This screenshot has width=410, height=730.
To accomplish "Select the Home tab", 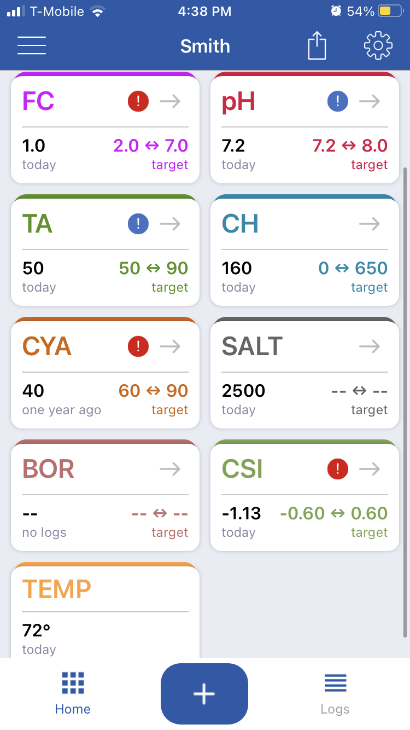I will (x=73, y=693).
